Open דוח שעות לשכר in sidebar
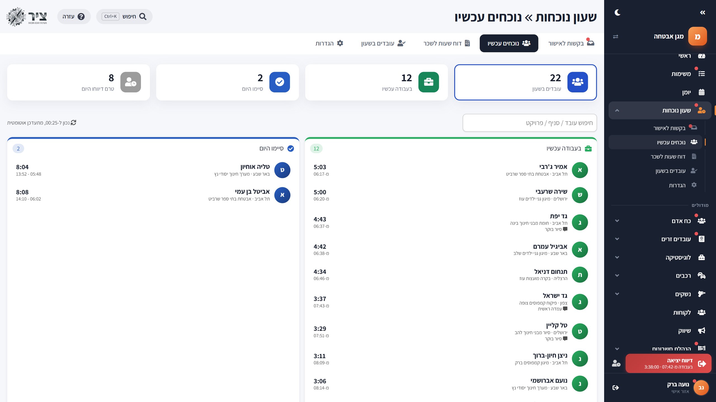Screen dimensions: 716x402 tap(668, 156)
